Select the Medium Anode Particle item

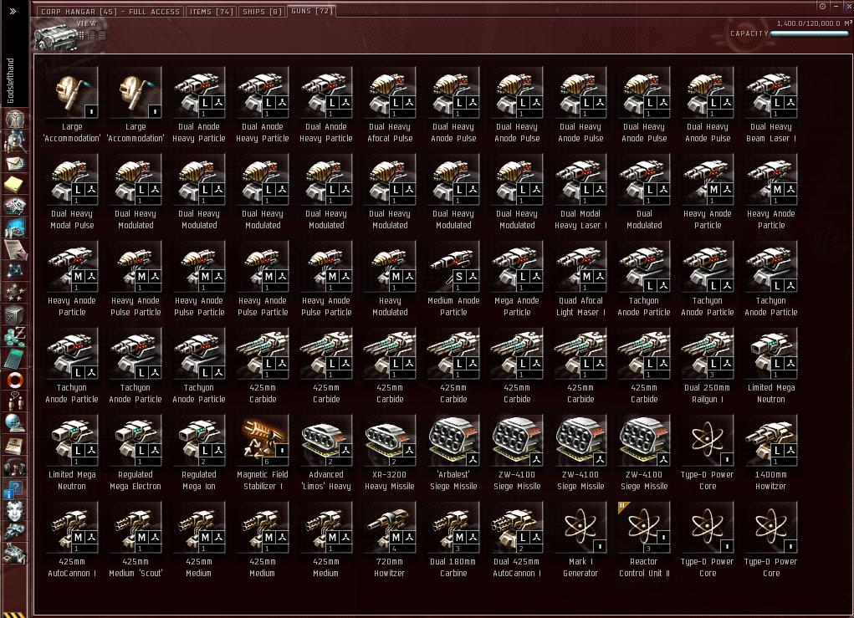pos(453,279)
